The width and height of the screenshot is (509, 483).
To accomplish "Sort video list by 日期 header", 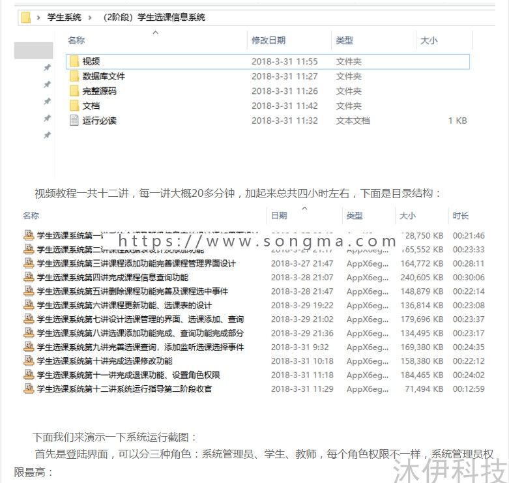I will click(x=279, y=216).
